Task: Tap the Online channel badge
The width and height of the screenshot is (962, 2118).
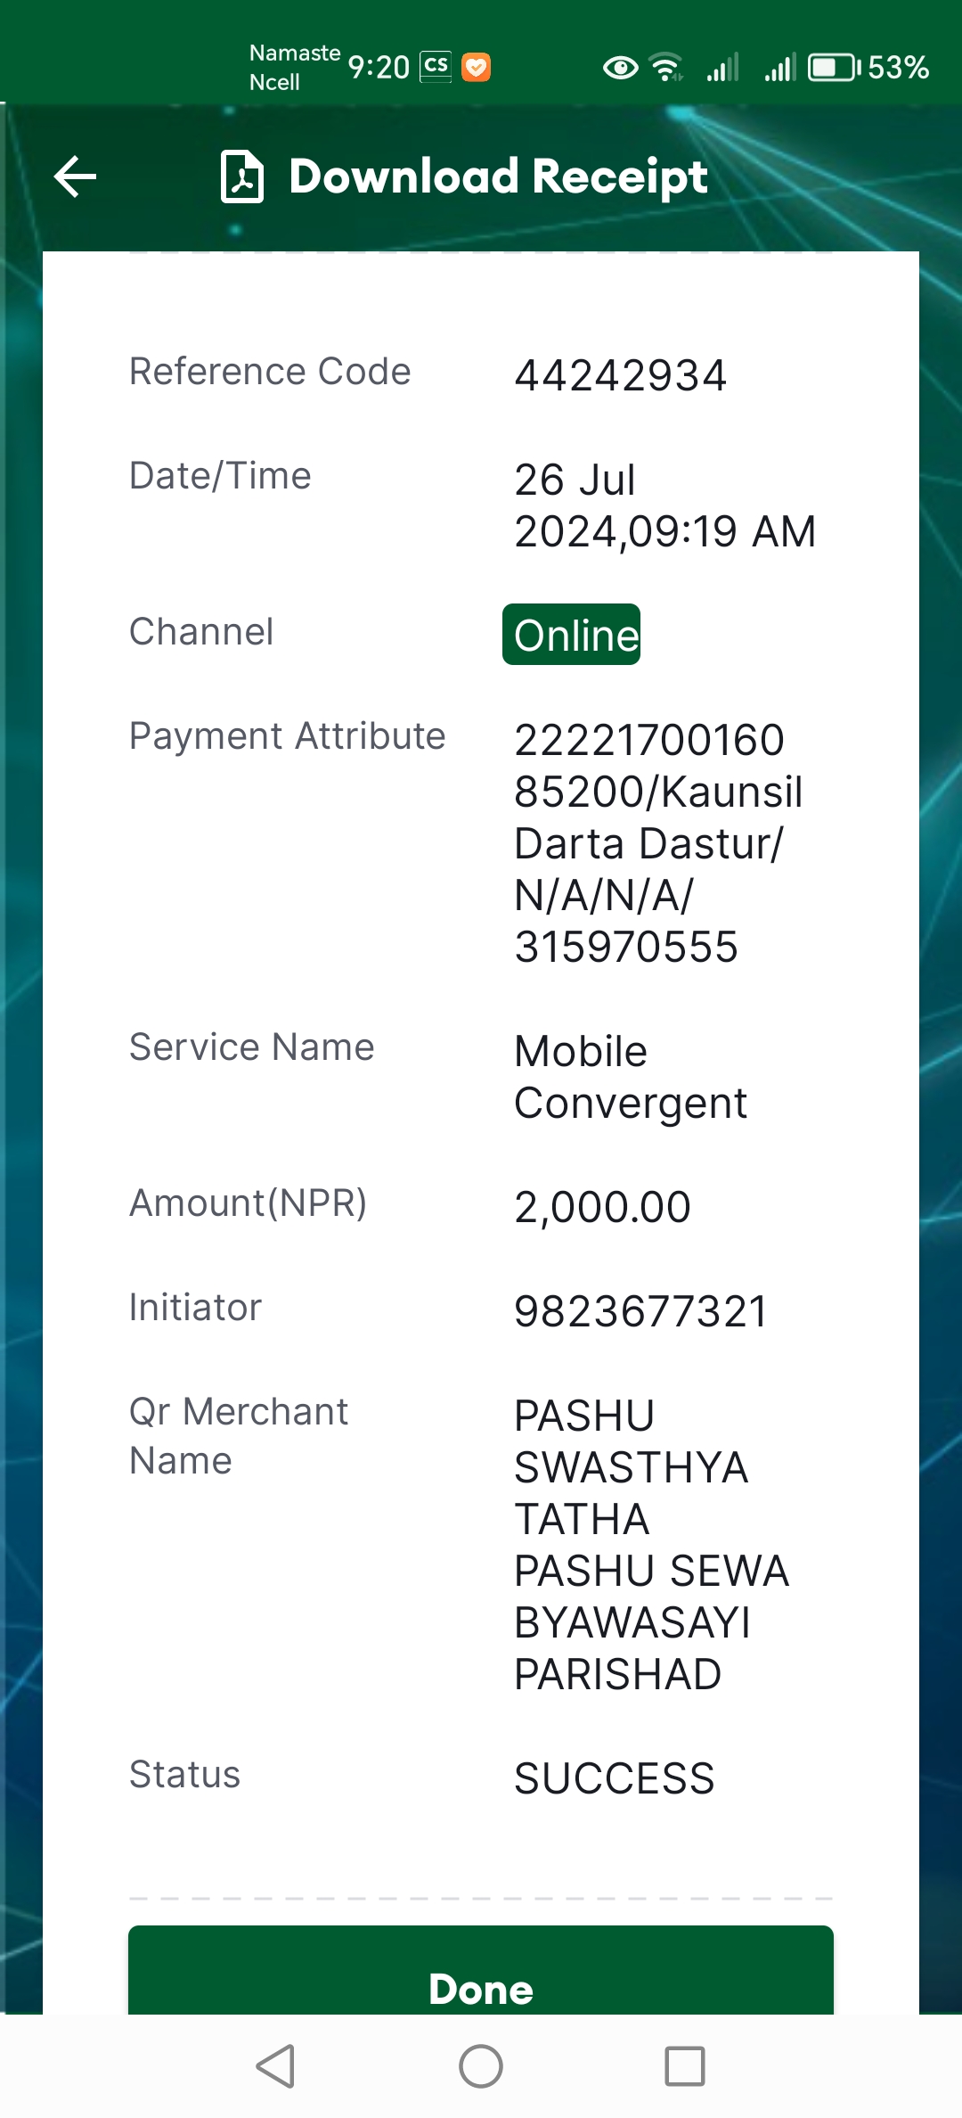Action: [571, 635]
